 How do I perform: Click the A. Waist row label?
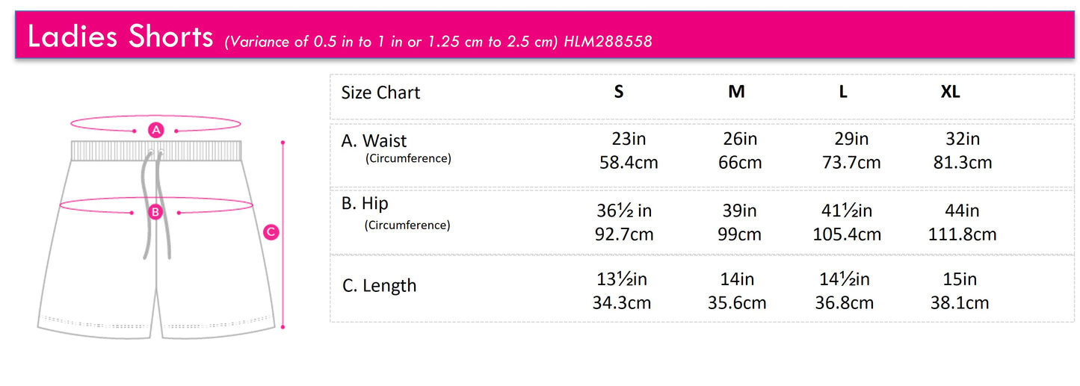374,141
